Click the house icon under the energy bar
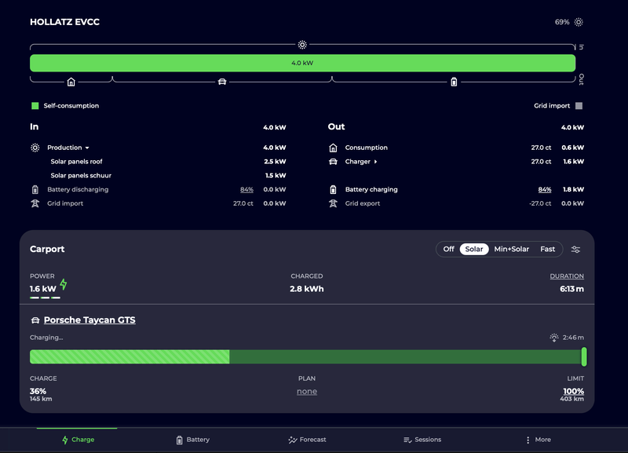This screenshot has height=453, width=628. 71,82
